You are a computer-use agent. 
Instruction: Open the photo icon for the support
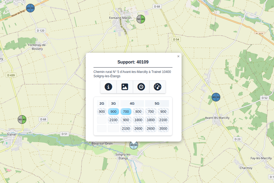tap(125, 87)
